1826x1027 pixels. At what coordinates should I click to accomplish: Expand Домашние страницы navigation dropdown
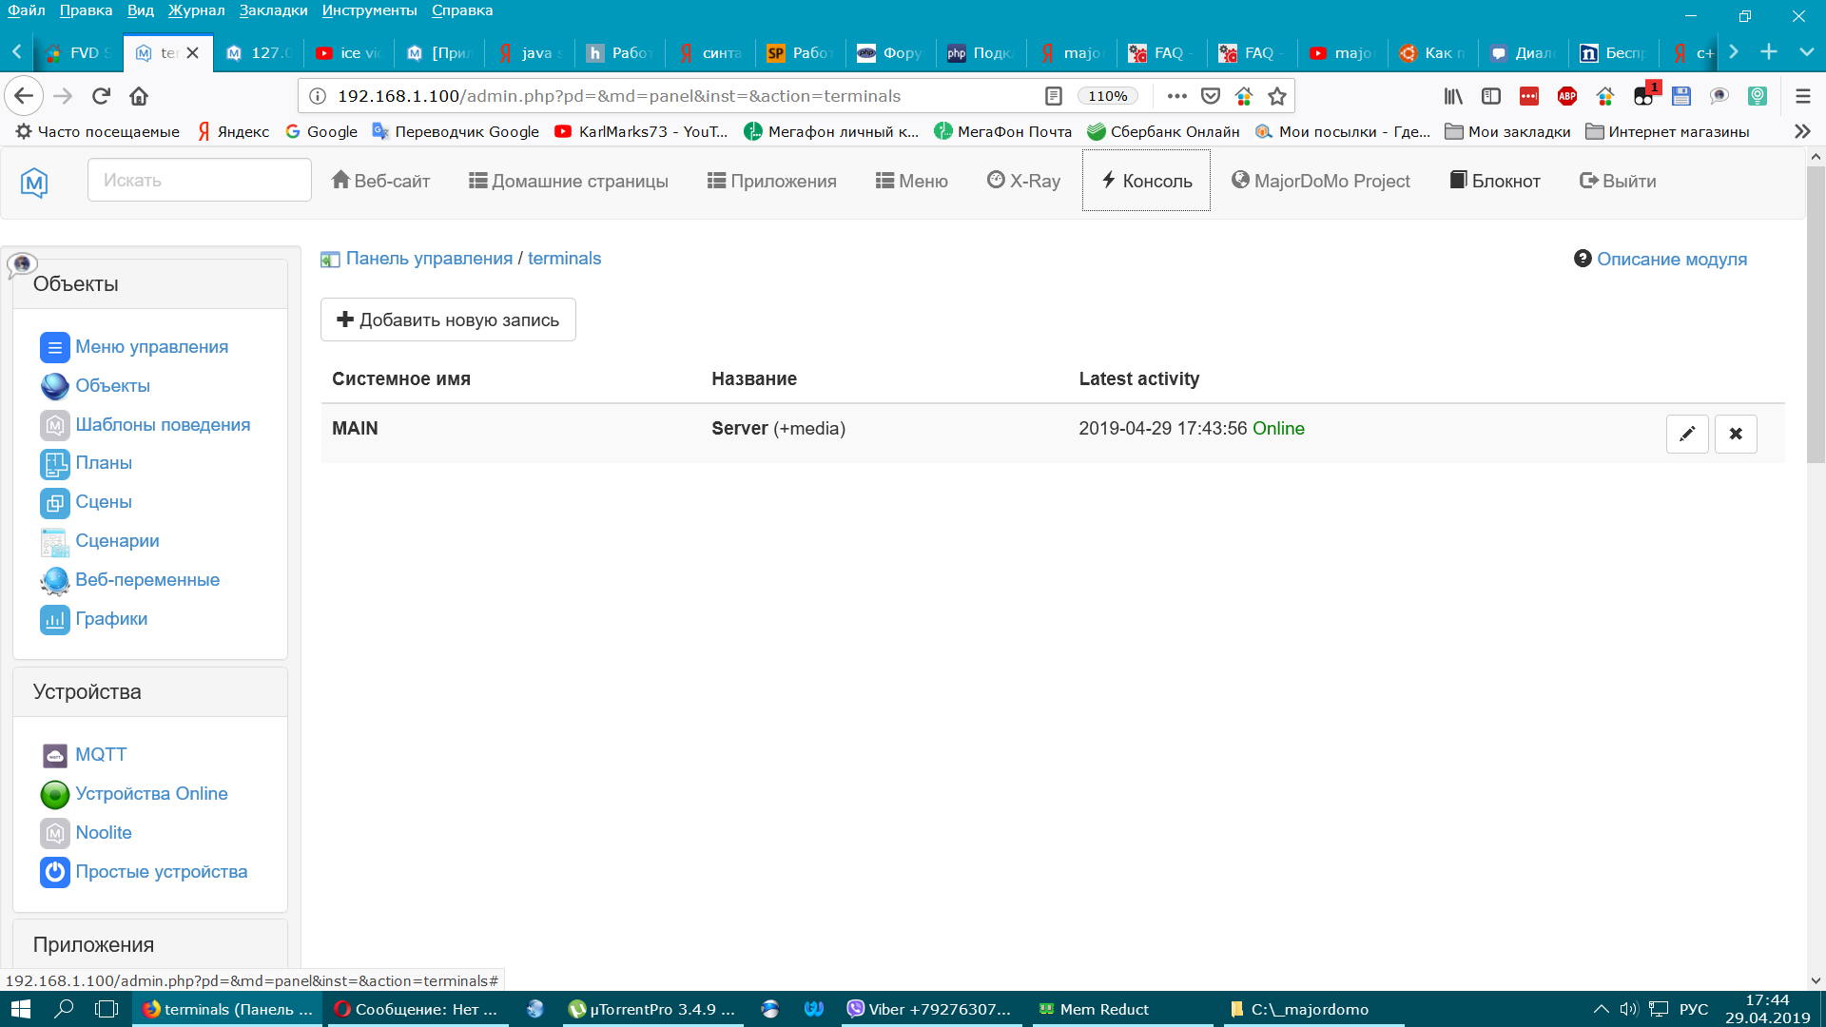pos(568,181)
